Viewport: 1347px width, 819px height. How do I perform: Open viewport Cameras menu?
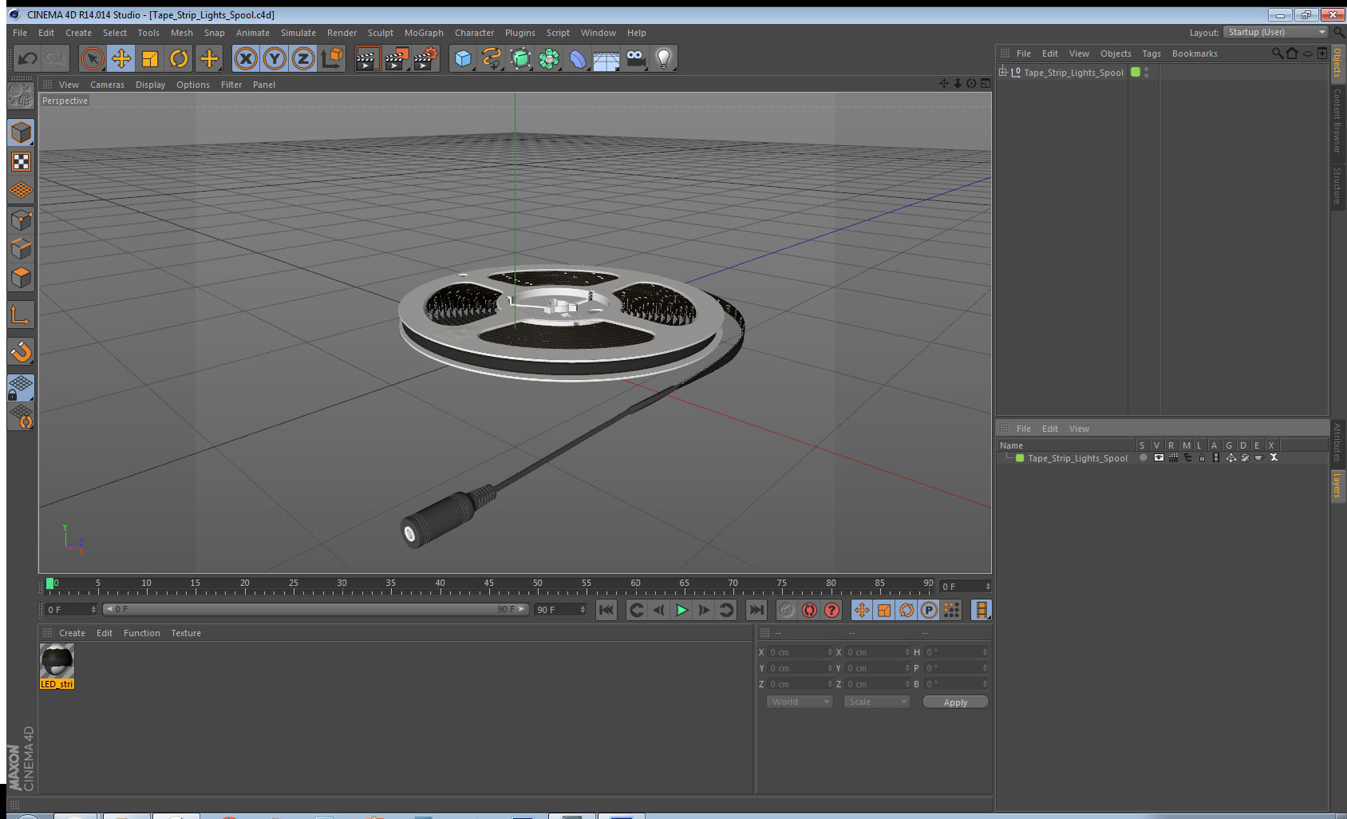point(107,85)
